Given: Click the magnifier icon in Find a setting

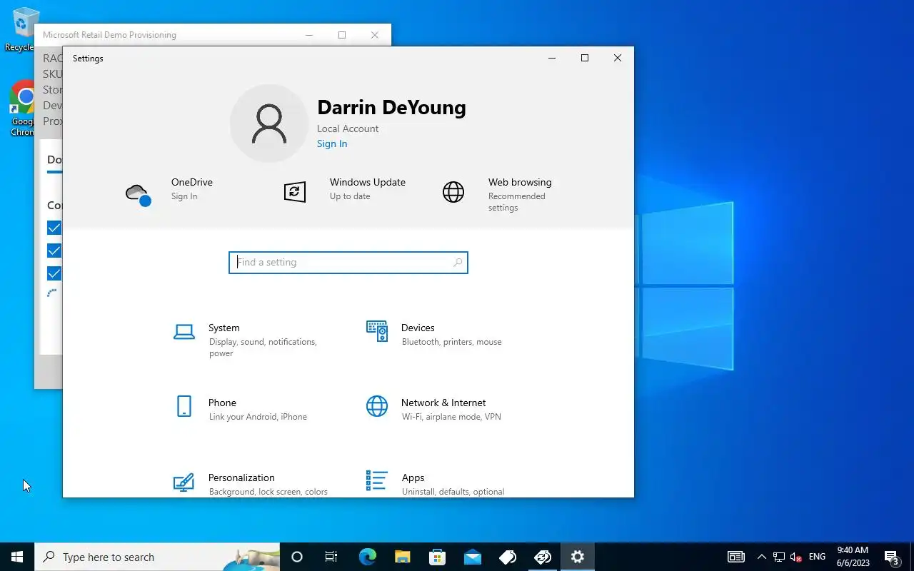Looking at the screenshot, I should [458, 263].
